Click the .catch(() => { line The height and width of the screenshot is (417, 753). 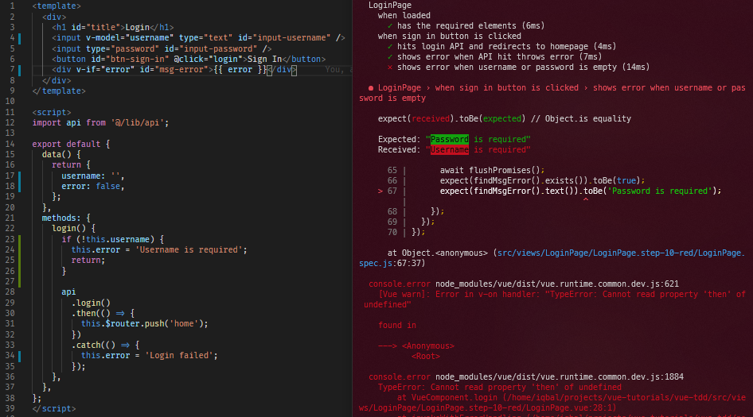[105, 345]
